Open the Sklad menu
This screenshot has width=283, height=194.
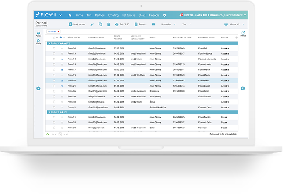(x=142, y=15)
